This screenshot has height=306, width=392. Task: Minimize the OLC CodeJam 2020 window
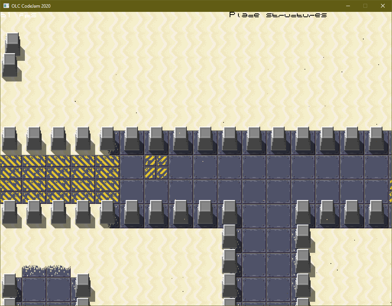348,6
